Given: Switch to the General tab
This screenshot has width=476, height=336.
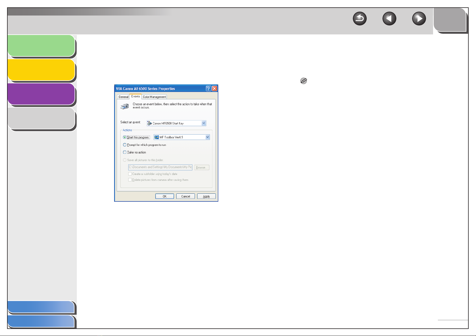Looking at the screenshot, I should click(x=123, y=97).
